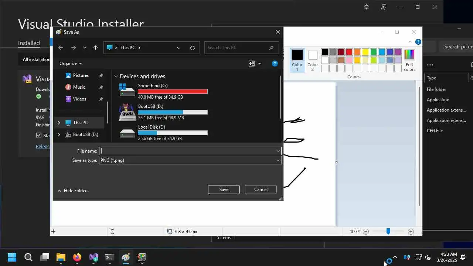Open the File Explorer more options ellipsis
Screen dimensions: 473x266
tap(430, 65)
